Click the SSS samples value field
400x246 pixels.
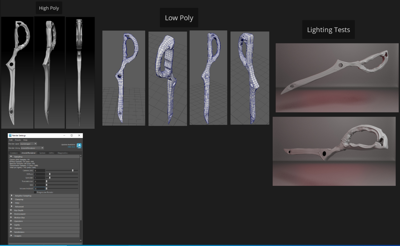[39, 185]
